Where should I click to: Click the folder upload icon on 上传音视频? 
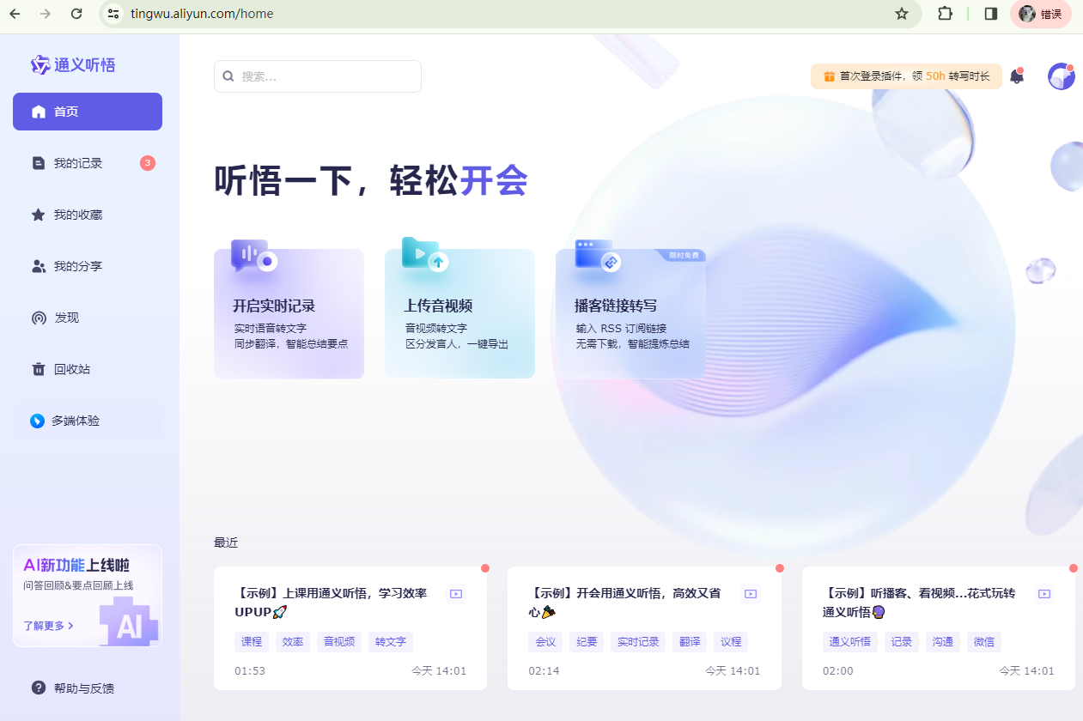click(x=425, y=254)
